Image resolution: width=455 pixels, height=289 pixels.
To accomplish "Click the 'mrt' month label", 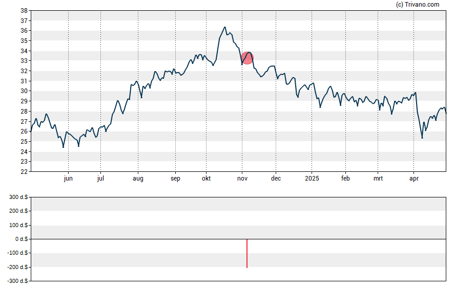I will [378, 179].
